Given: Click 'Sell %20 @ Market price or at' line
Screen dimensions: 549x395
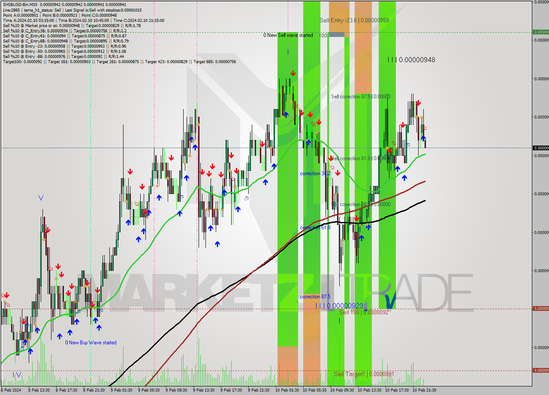Looking at the screenshot, I should tap(72, 25).
